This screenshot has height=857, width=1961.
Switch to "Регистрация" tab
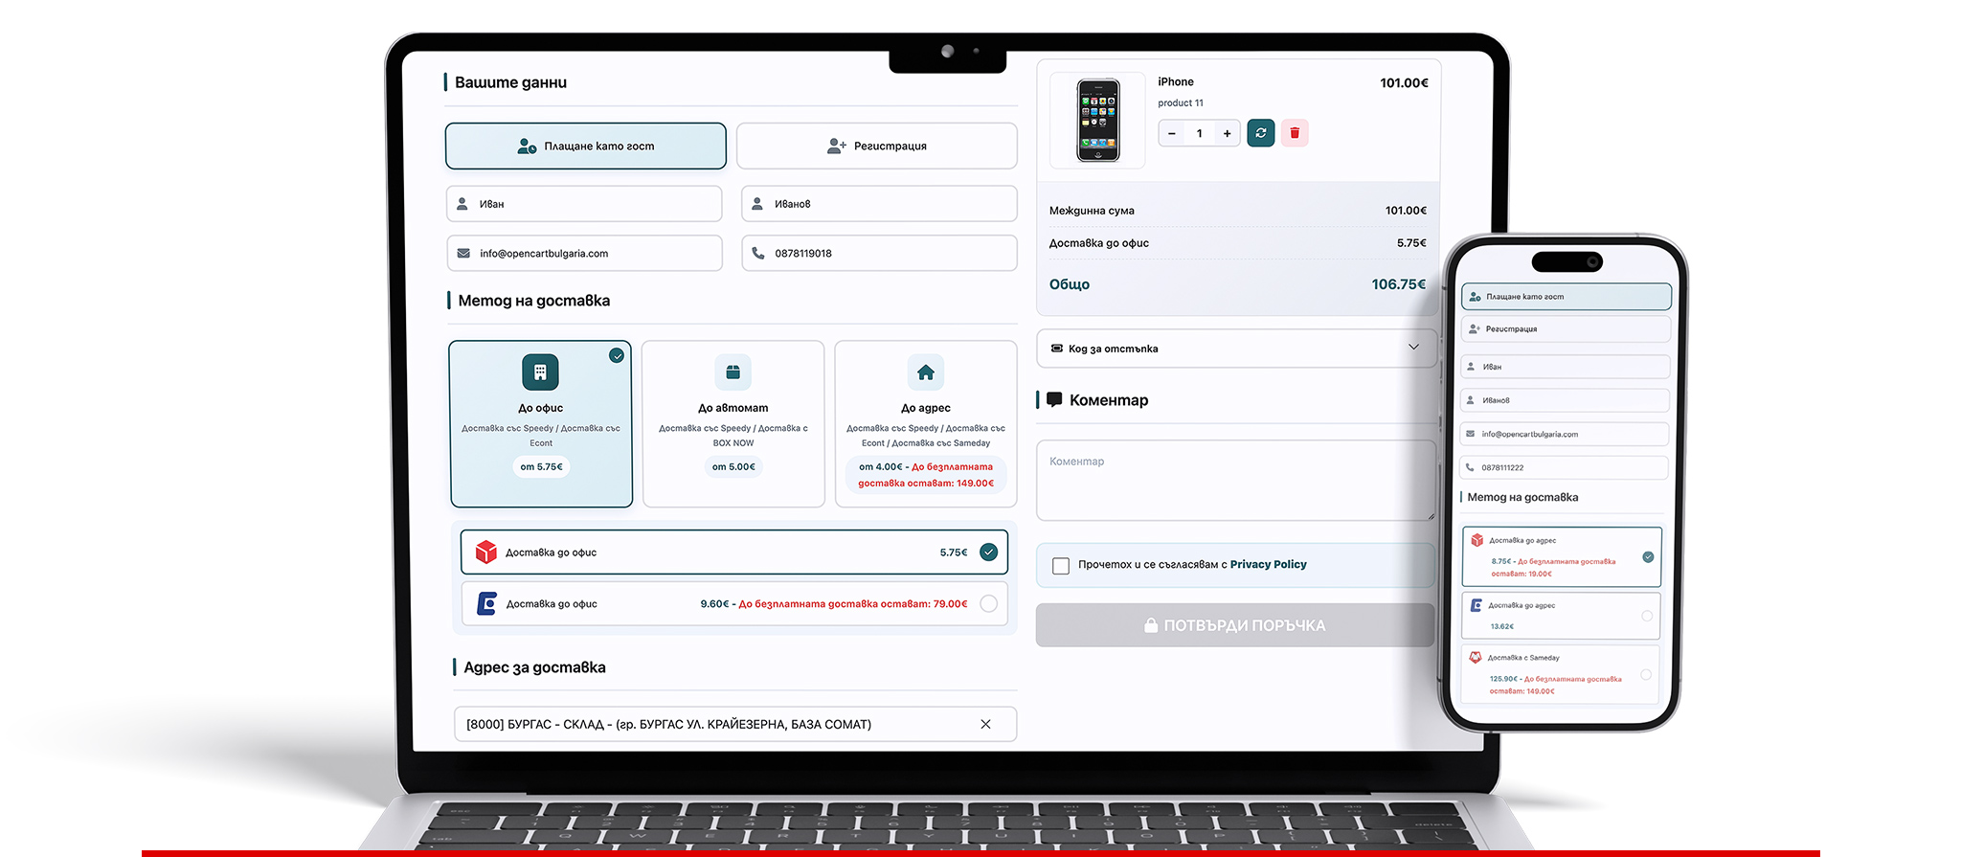(876, 147)
